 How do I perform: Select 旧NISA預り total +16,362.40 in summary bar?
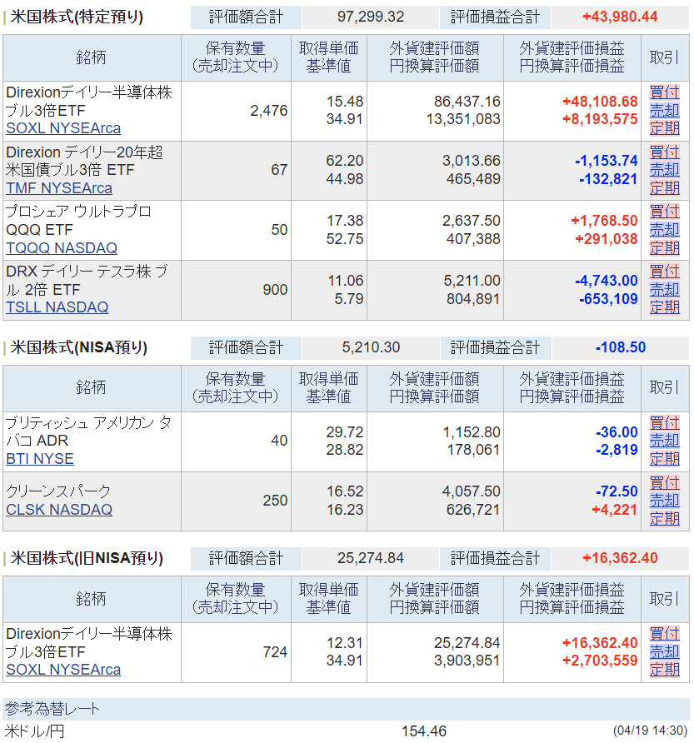click(620, 558)
